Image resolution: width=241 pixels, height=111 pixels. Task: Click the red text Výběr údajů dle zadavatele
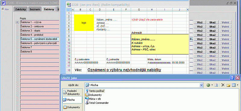click(x=147, y=20)
